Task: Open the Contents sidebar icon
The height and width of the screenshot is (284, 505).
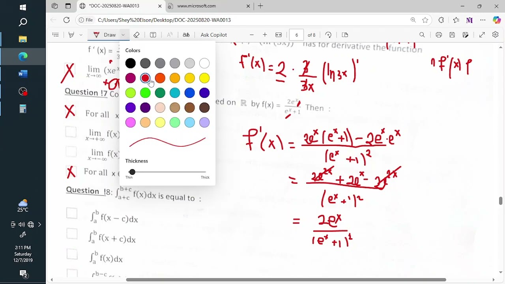Action: 56,35
